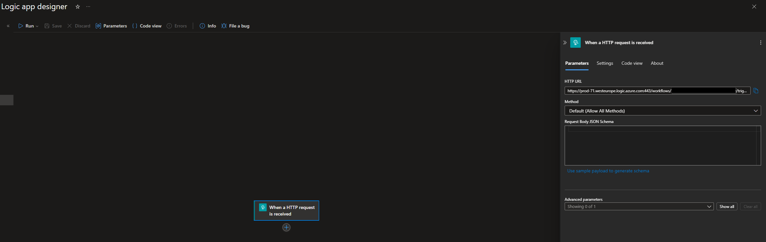Collapse the left menu with double chevron
The width and height of the screenshot is (766, 242).
pyautogui.click(x=8, y=26)
